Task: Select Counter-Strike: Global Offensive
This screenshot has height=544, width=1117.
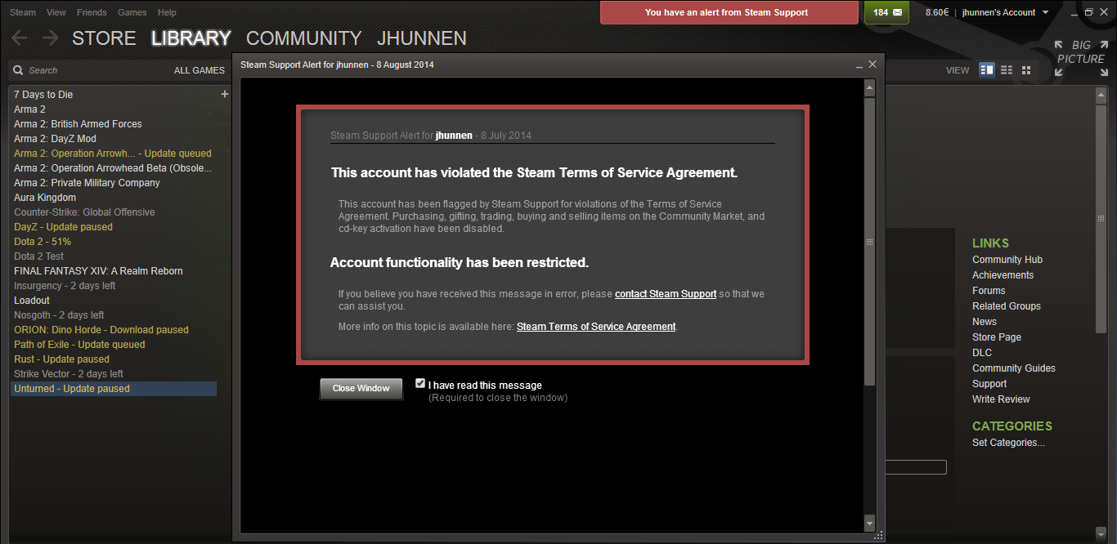Action: [x=113, y=212]
